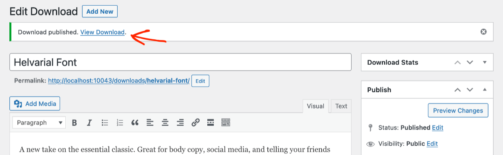
Task: Open the Paragraph format dropdown
Action: coord(39,123)
